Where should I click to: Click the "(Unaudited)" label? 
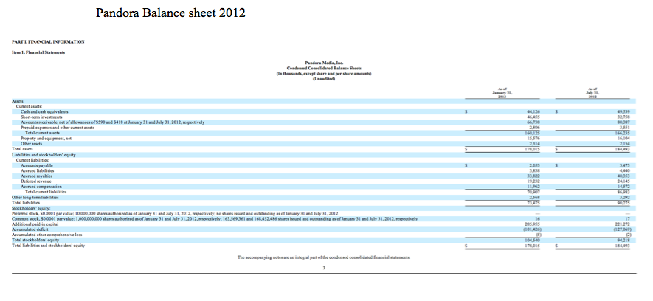[x=324, y=78]
